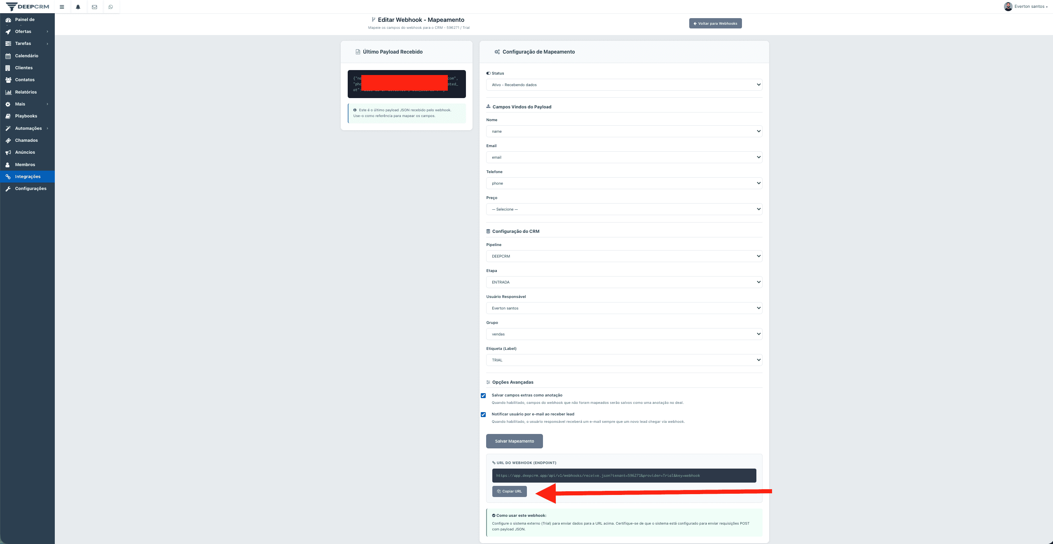Uncheck 'Notificar usuário por e-mail ao receber lead'
Image resolution: width=1053 pixels, height=544 pixels.
(483, 415)
